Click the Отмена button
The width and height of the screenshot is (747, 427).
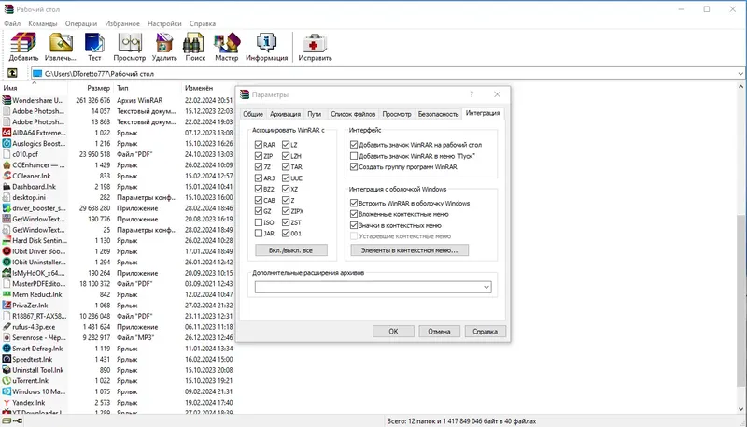coord(439,331)
